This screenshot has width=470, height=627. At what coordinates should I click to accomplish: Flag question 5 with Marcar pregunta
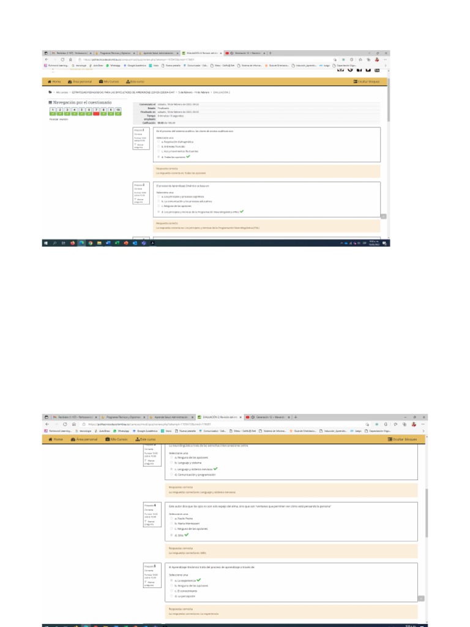tap(151, 583)
